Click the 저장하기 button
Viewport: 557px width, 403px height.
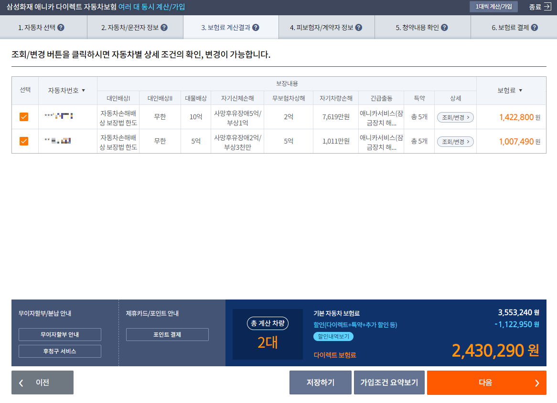click(321, 382)
